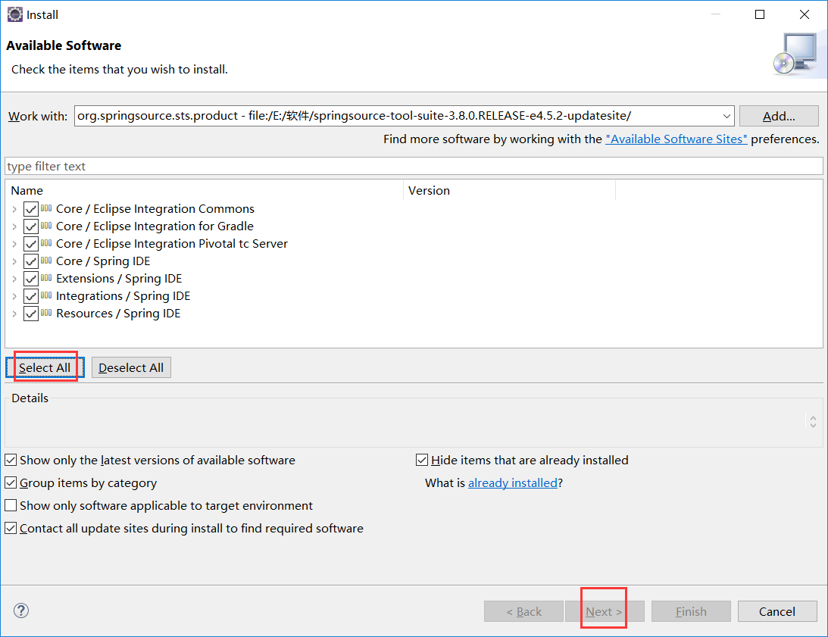Expand Integrations / Spring IDE node
Screen dimensions: 828x637
pos(14,296)
